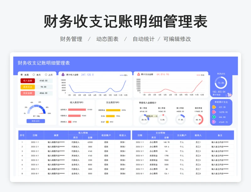Image resolution: width=251 pixels, height=192 pixels.
Task: Click the 财务收支记账明细管理表 banner title
Action: click(44, 63)
